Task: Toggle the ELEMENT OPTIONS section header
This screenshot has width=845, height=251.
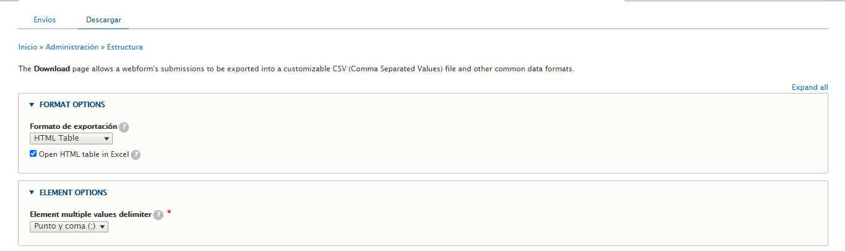Action: [x=73, y=193]
